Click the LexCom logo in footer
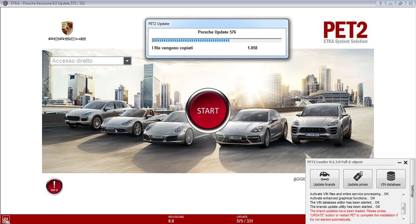 click(x=6, y=220)
